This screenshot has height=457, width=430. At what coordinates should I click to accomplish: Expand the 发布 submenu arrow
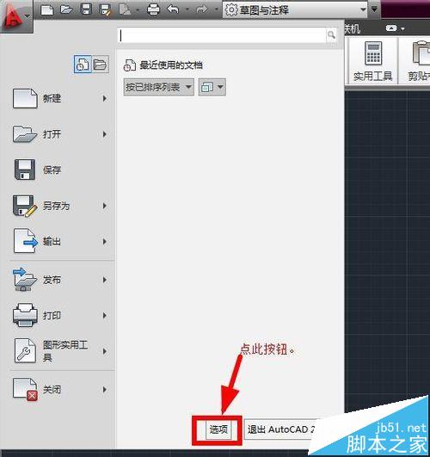105,280
